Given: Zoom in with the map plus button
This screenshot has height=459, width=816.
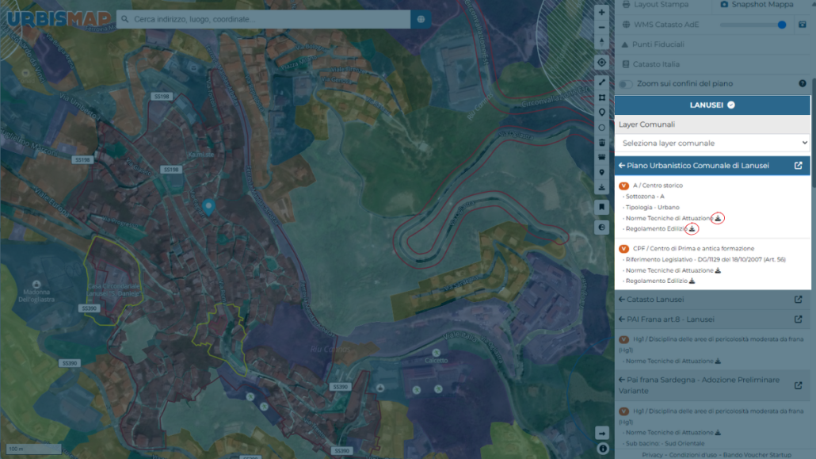Looking at the screenshot, I should click(x=601, y=12).
